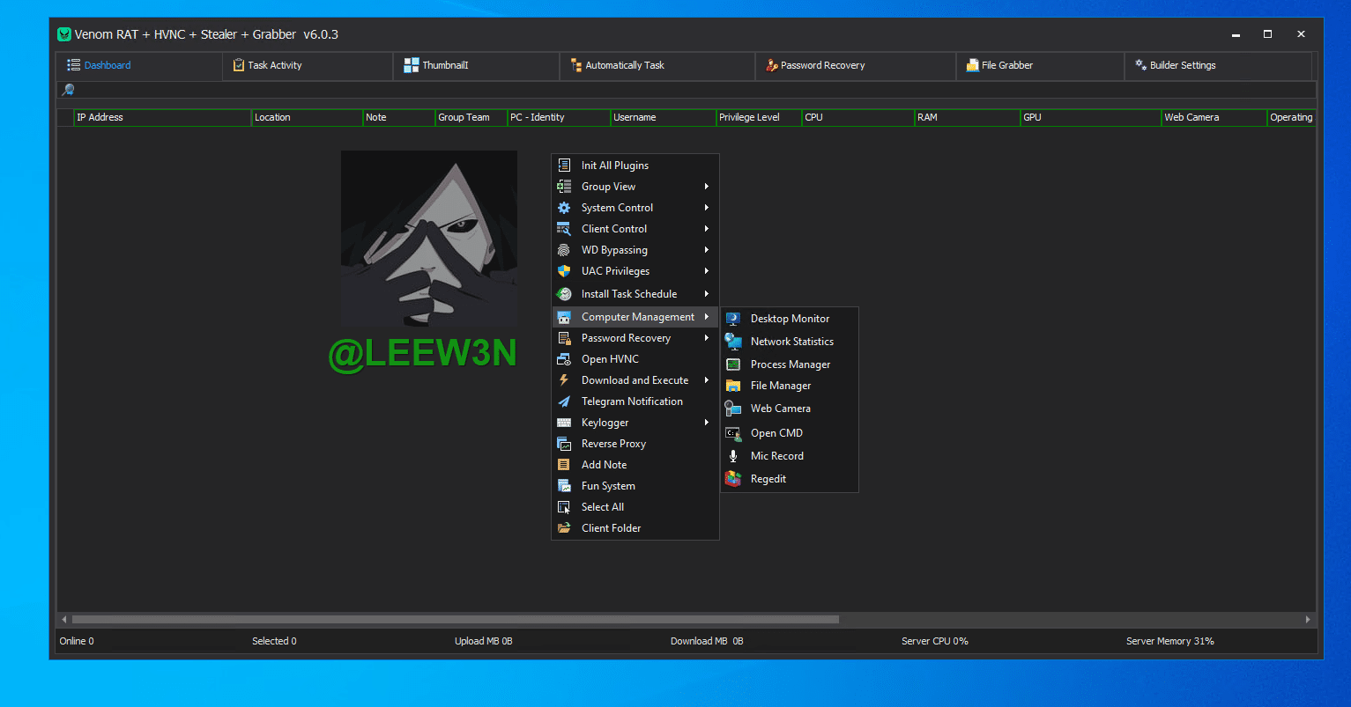Expand the System Control submenu arrow

pos(707,208)
